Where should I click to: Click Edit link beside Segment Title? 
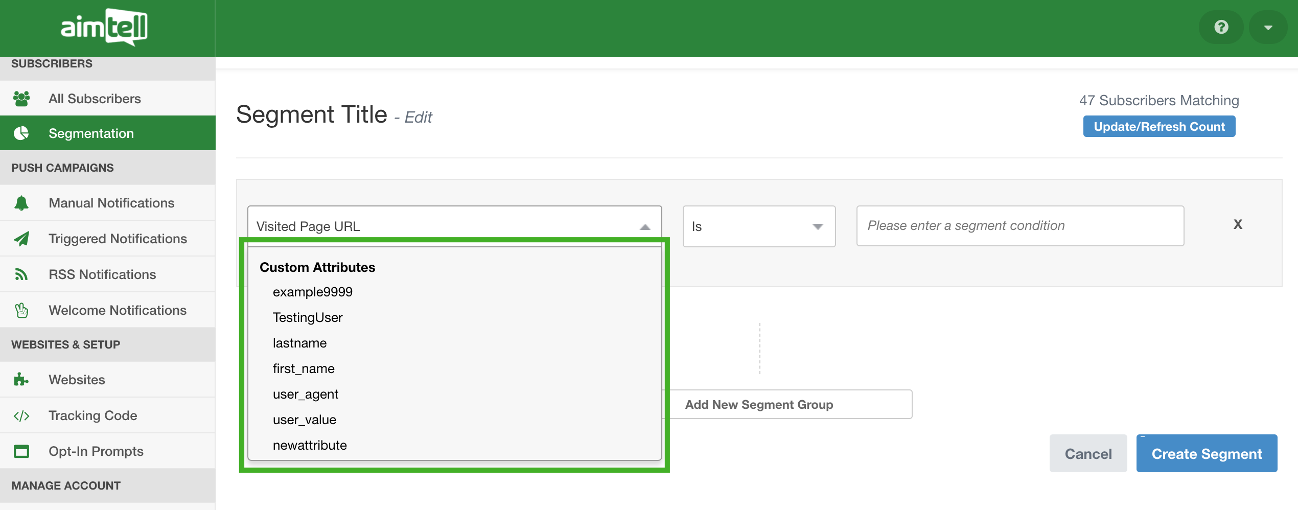(418, 118)
